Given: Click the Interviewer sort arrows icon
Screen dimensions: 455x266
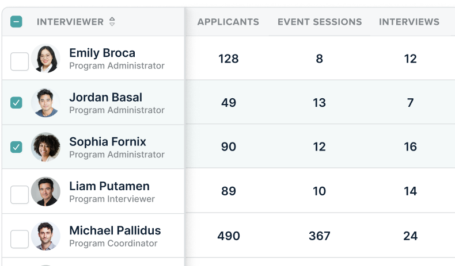Looking at the screenshot, I should [x=112, y=22].
